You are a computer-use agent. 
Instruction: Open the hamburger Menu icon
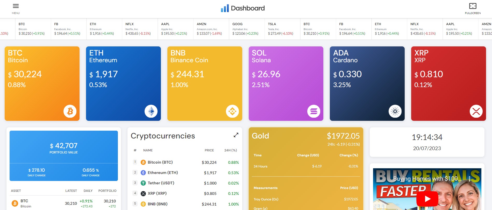pyautogui.click(x=16, y=6)
